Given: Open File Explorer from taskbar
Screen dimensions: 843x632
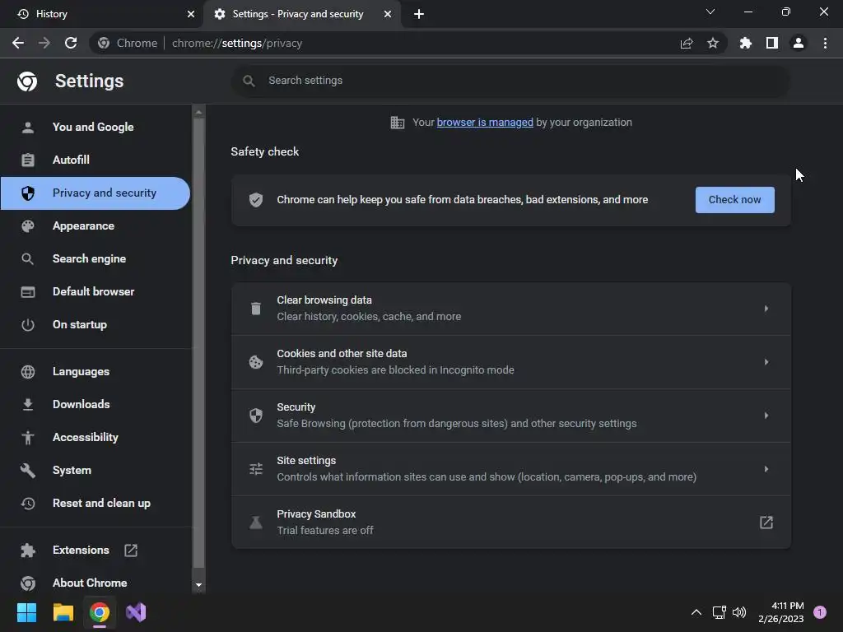Looking at the screenshot, I should point(63,612).
